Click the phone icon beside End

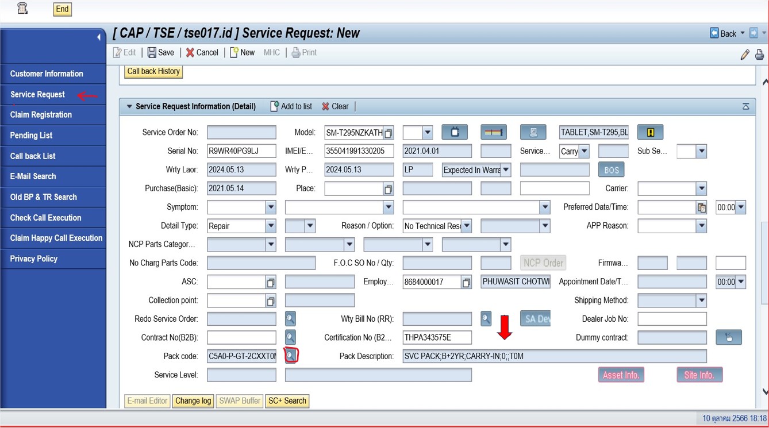(x=22, y=8)
